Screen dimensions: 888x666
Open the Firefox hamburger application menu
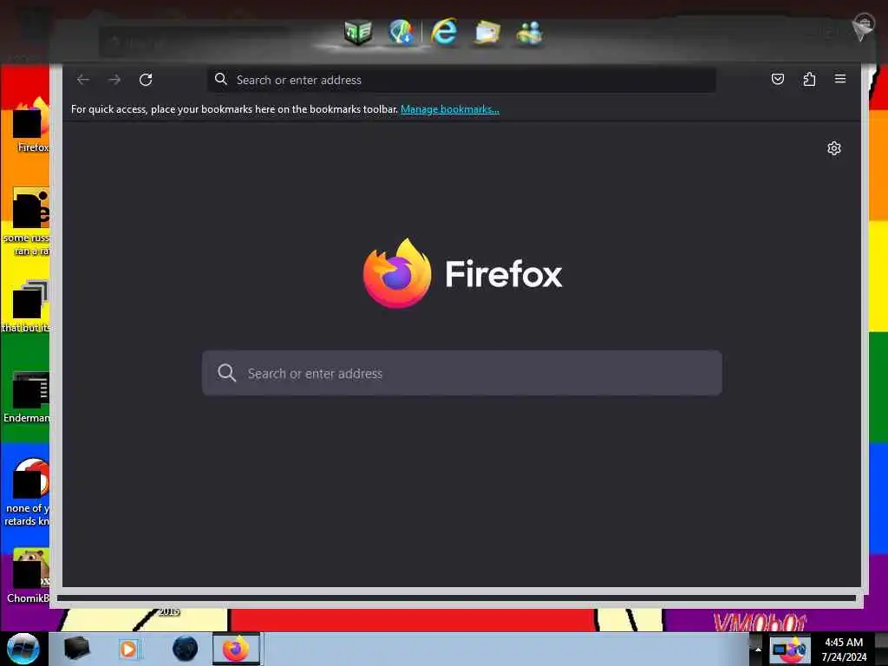[839, 79]
